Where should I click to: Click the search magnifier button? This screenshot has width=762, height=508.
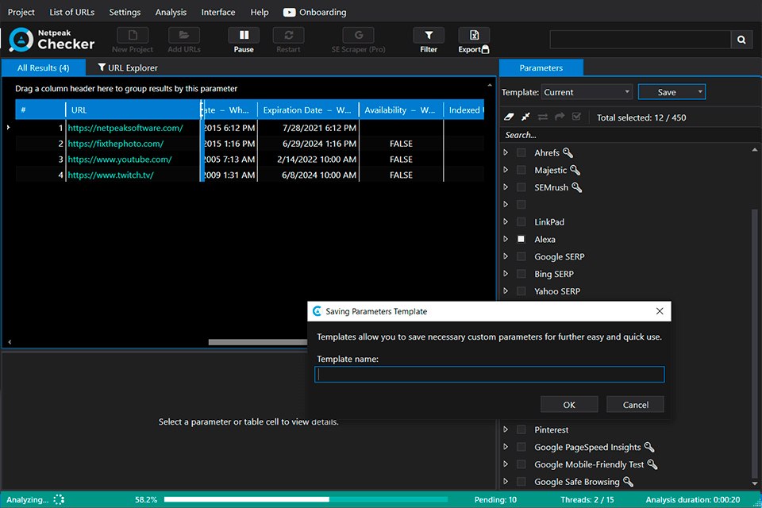click(x=741, y=40)
